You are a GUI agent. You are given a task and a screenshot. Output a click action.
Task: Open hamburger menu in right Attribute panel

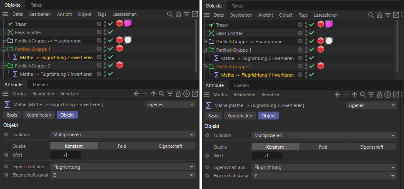[207, 95]
